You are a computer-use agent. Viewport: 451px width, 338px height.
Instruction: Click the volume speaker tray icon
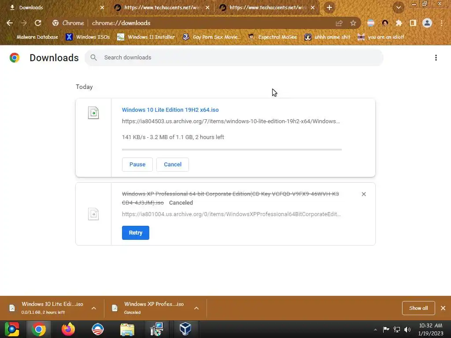coord(407,329)
